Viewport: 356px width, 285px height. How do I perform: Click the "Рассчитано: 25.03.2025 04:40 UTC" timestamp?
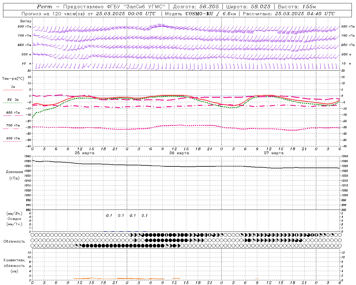(289, 14)
